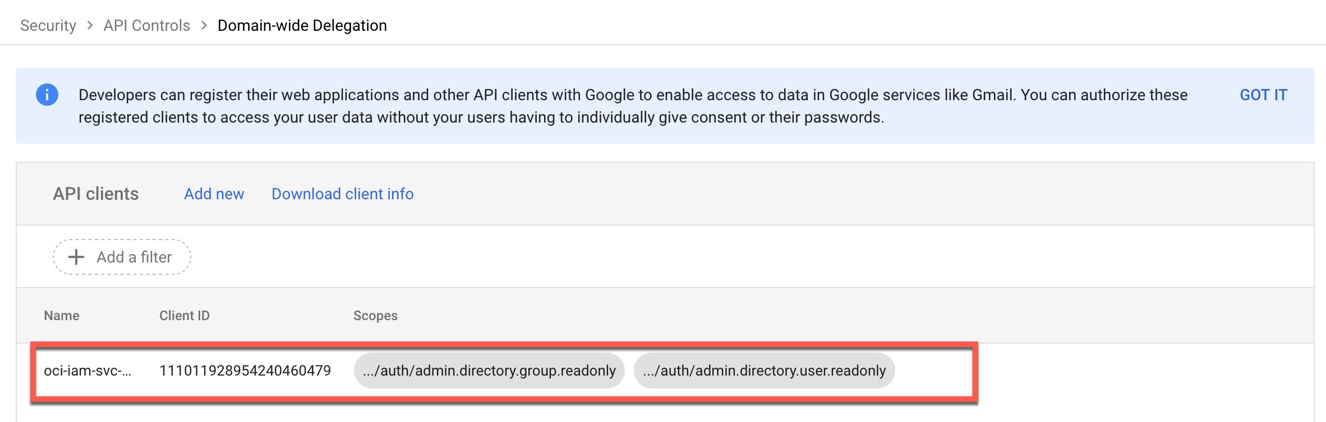Open the Add a filter chip
1326x422 pixels.
133,257
